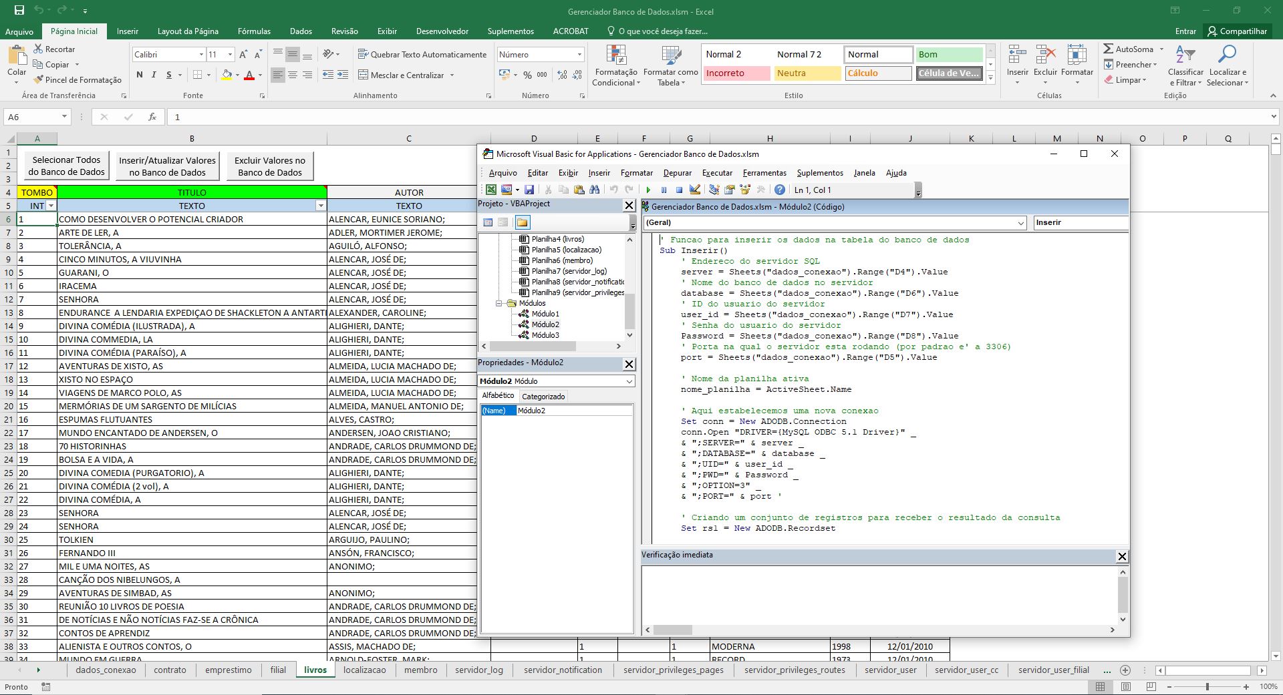Click the decrease font size icon
The image size is (1283, 695).
tap(258, 54)
